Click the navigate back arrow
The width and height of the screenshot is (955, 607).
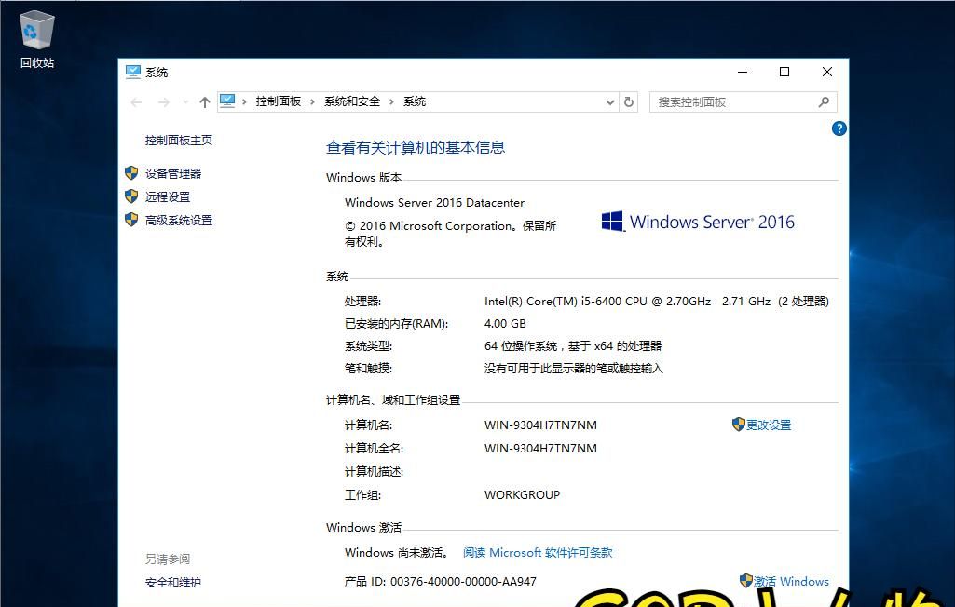click(x=136, y=101)
